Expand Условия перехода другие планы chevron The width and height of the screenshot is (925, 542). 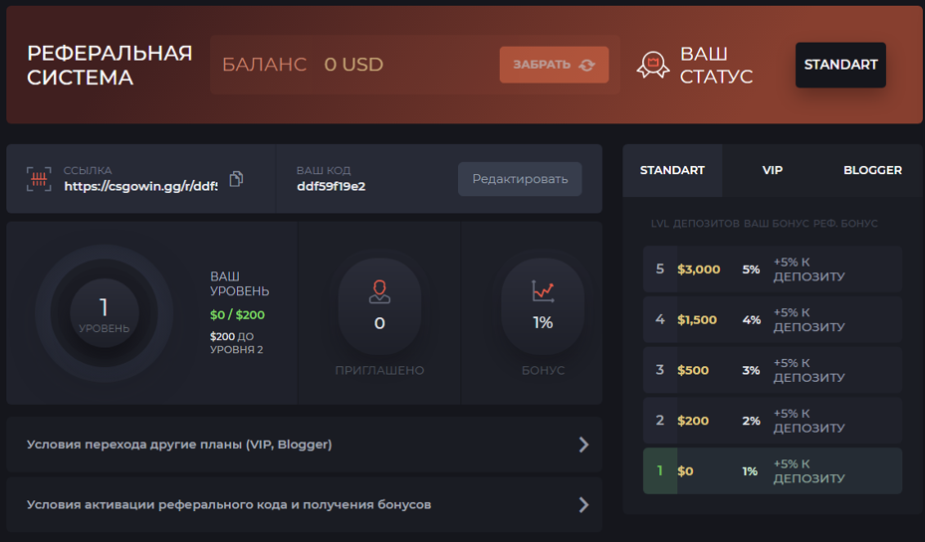click(x=583, y=445)
